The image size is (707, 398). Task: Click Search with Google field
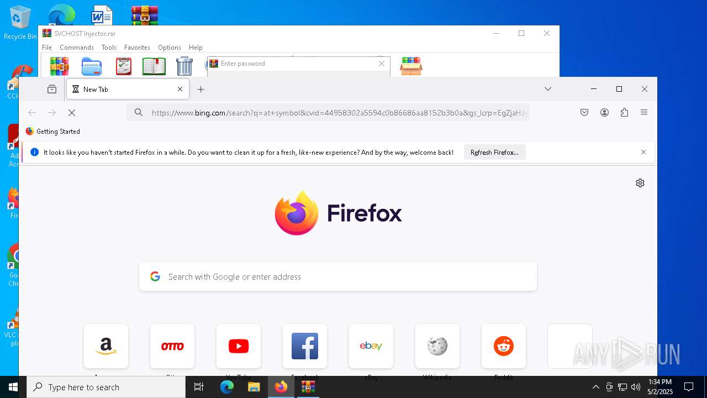(x=338, y=276)
